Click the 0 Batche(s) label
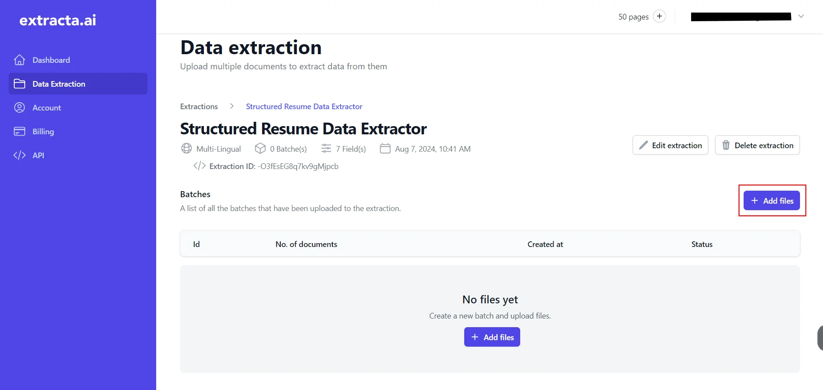Image resolution: width=823 pixels, height=390 pixels. click(x=289, y=149)
